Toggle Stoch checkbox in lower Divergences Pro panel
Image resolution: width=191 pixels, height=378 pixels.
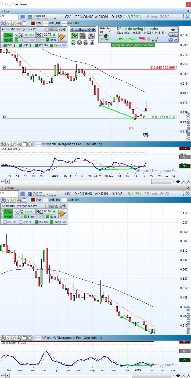point(26,217)
